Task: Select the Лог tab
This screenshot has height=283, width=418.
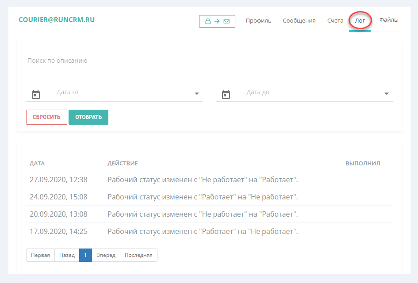Action: pos(360,21)
